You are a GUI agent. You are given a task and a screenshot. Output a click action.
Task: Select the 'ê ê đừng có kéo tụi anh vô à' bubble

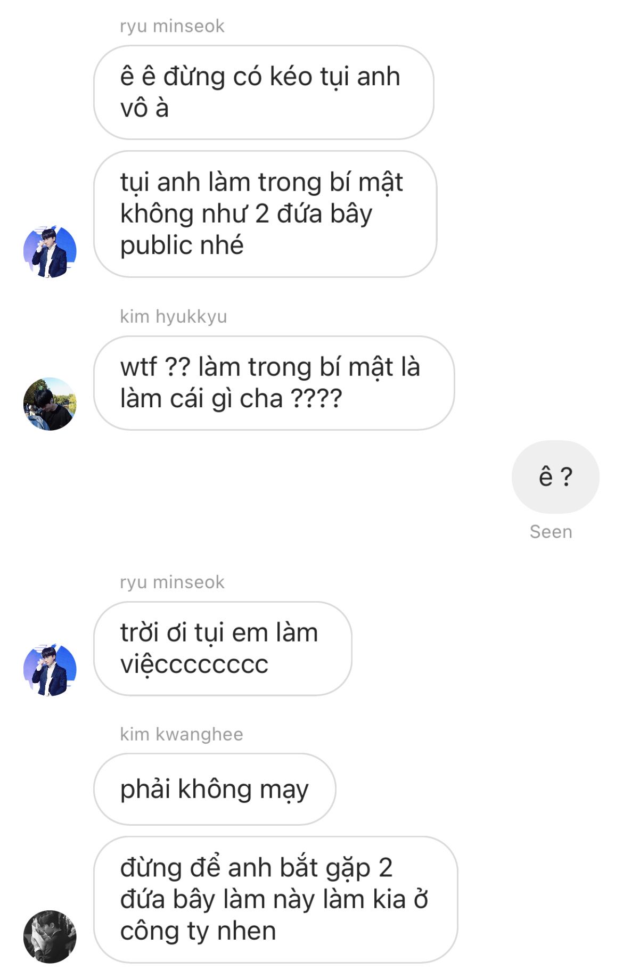[x=264, y=93]
